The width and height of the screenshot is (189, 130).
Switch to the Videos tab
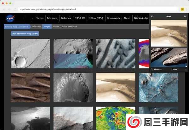(x=56, y=26)
